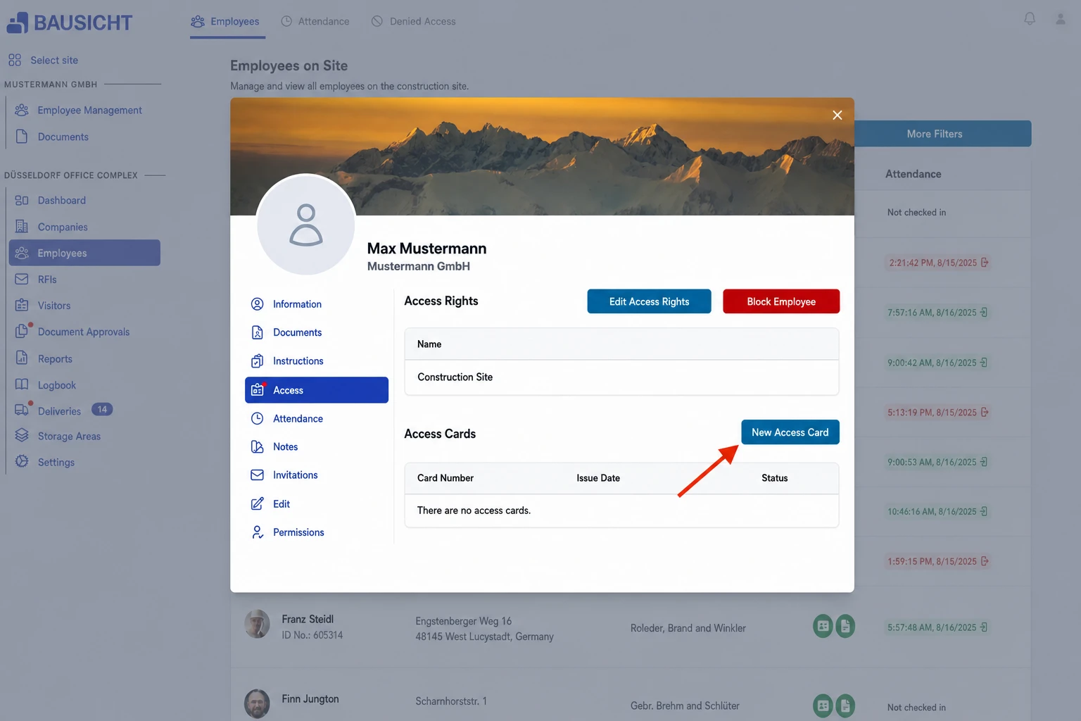This screenshot has height=721, width=1081.
Task: Open the Denied Access tab
Action: click(x=414, y=21)
